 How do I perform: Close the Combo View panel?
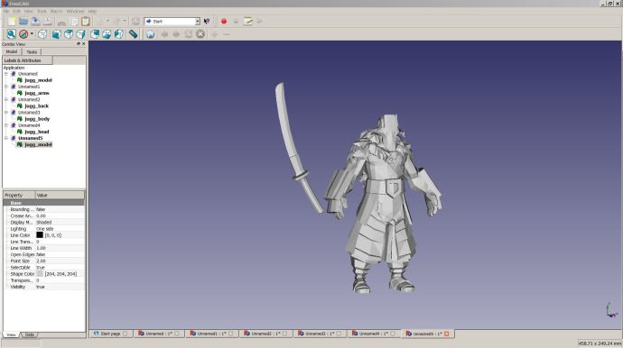pyautogui.click(x=83, y=43)
